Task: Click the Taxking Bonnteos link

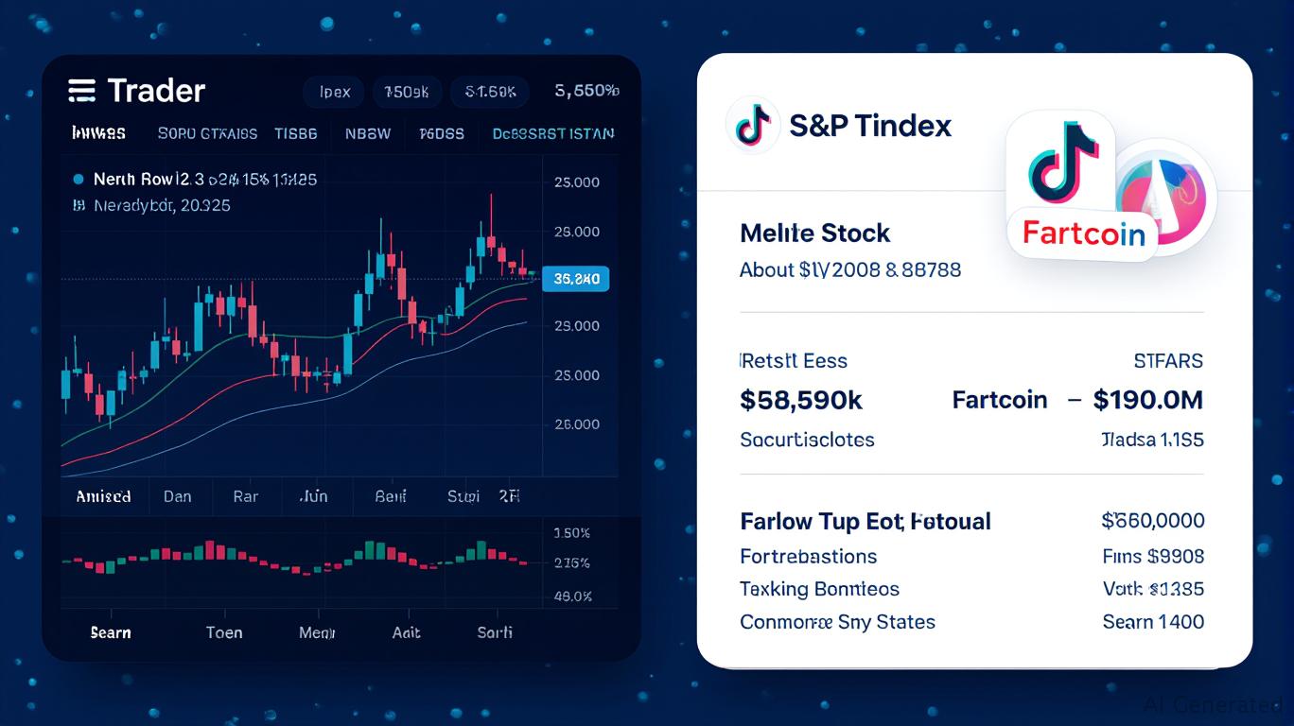Action: pyautogui.click(x=819, y=589)
